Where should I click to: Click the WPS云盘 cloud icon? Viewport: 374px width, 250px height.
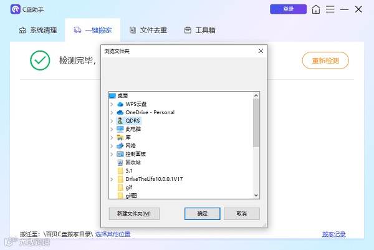tap(120, 104)
